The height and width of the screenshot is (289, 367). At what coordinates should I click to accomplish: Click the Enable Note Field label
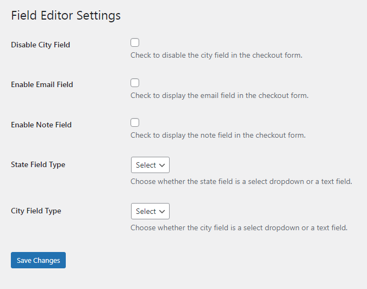(41, 125)
